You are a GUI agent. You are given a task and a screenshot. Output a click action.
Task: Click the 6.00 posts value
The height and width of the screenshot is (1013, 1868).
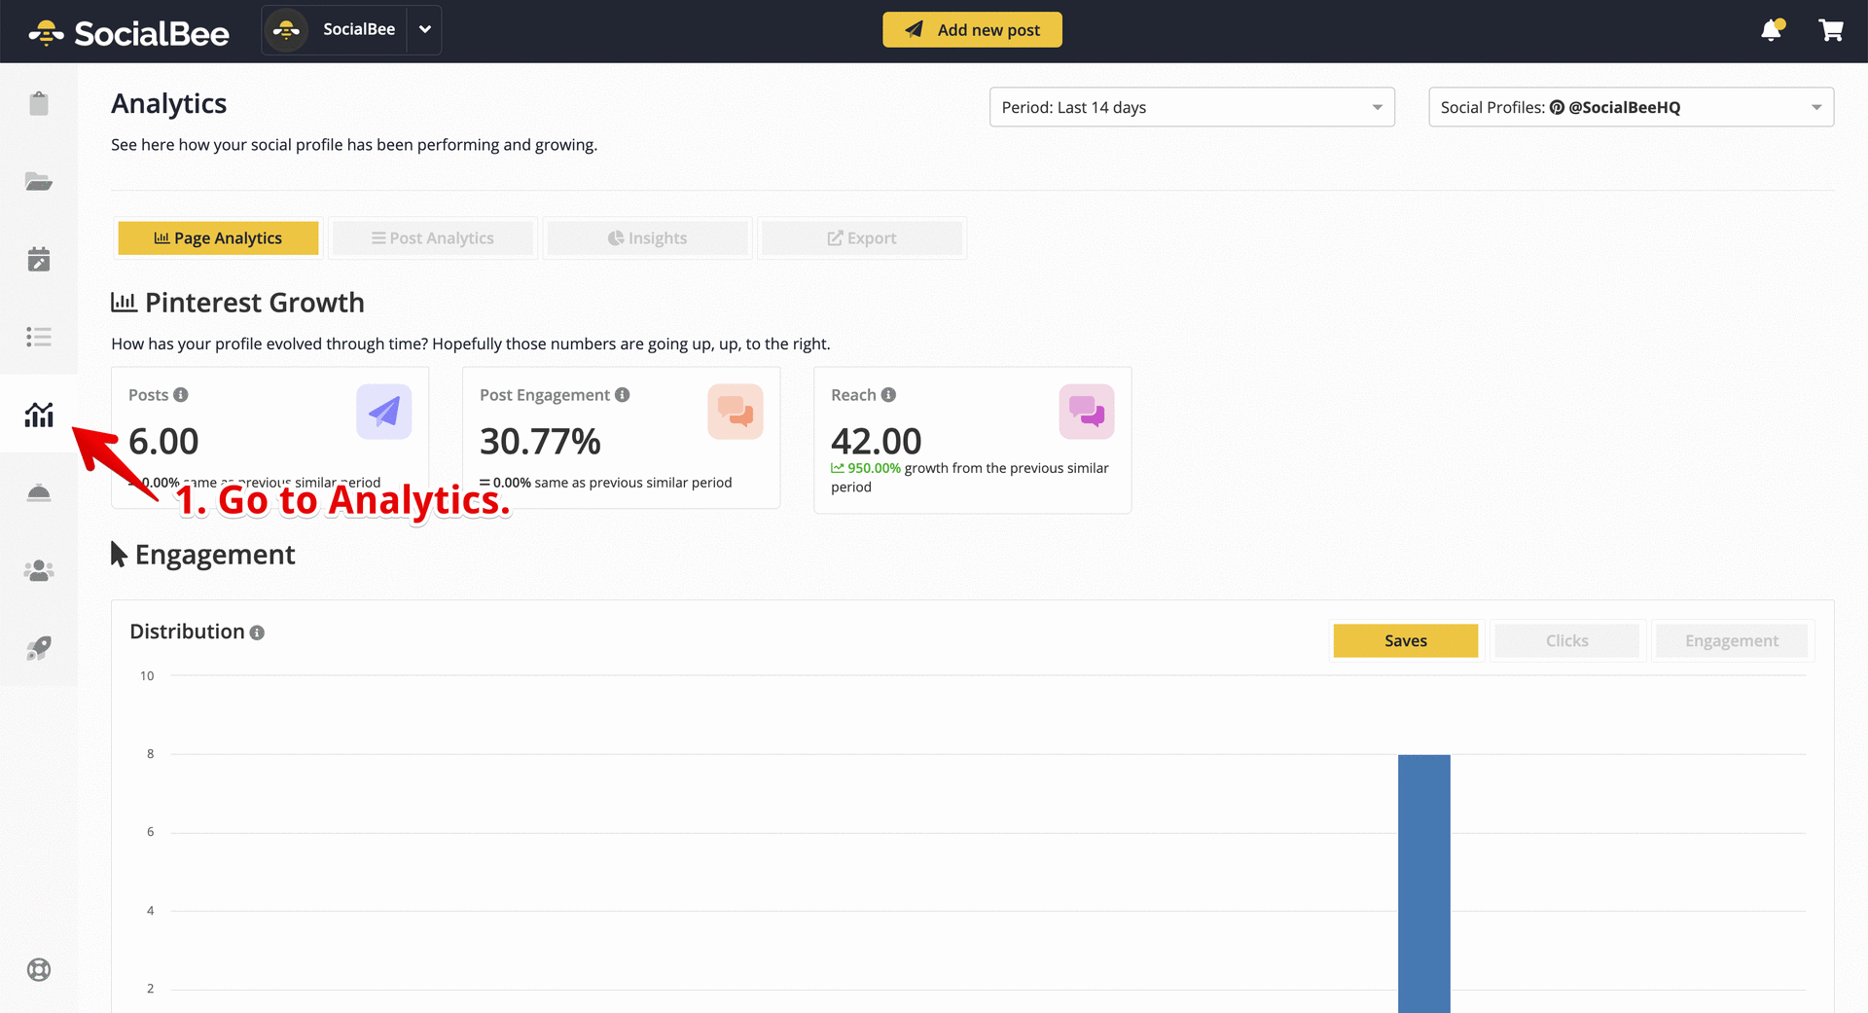click(x=163, y=442)
